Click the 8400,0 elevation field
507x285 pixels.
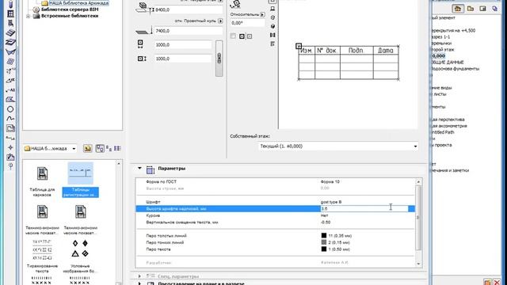(189, 10)
